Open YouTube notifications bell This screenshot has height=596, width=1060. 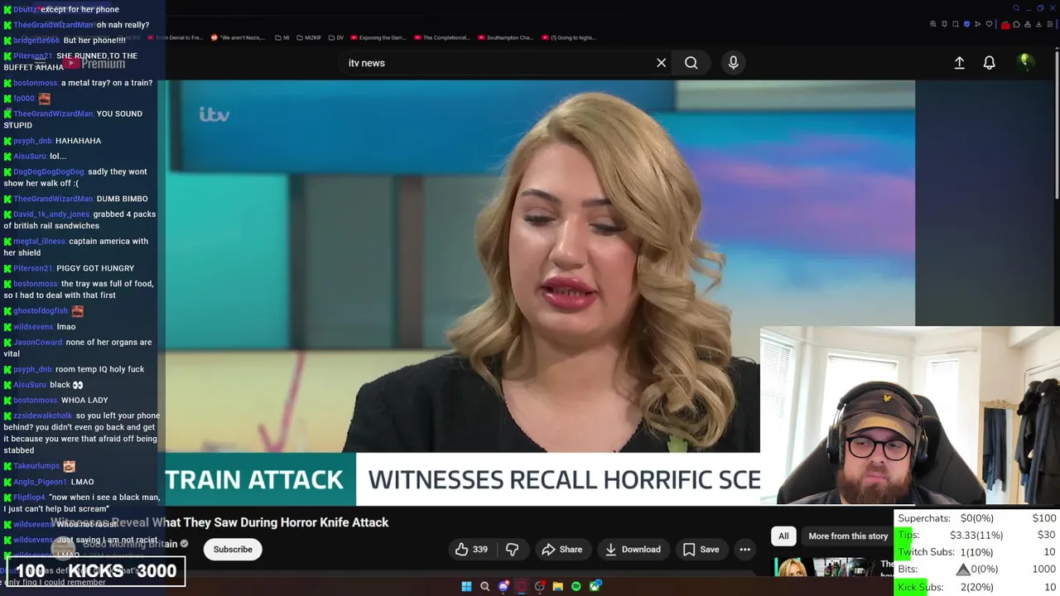tap(989, 63)
